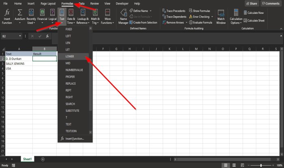Switch to the Page Layout tab
Viewport: 284px width, 168px height.
pos(48,3)
